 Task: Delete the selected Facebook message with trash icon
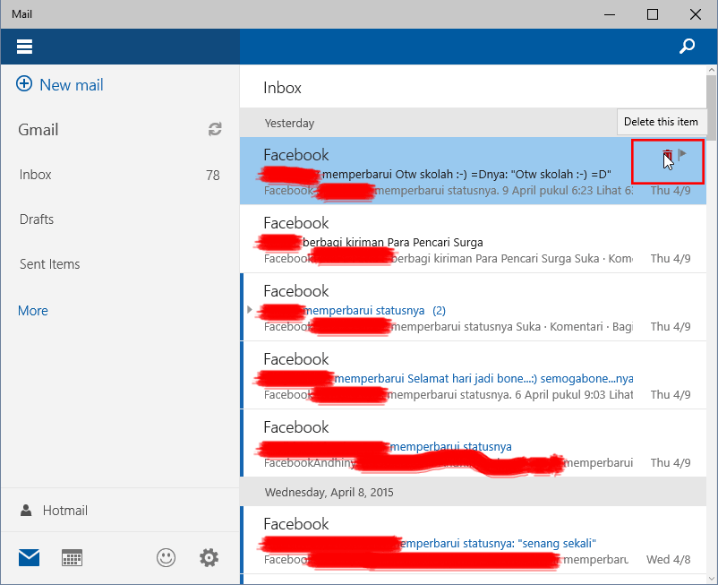tap(668, 154)
